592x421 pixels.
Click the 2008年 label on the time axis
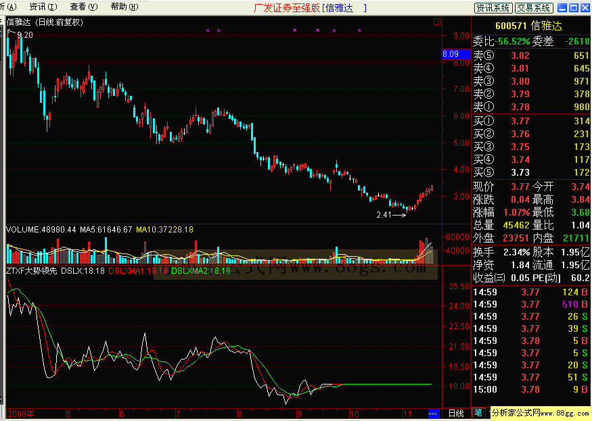21,414
